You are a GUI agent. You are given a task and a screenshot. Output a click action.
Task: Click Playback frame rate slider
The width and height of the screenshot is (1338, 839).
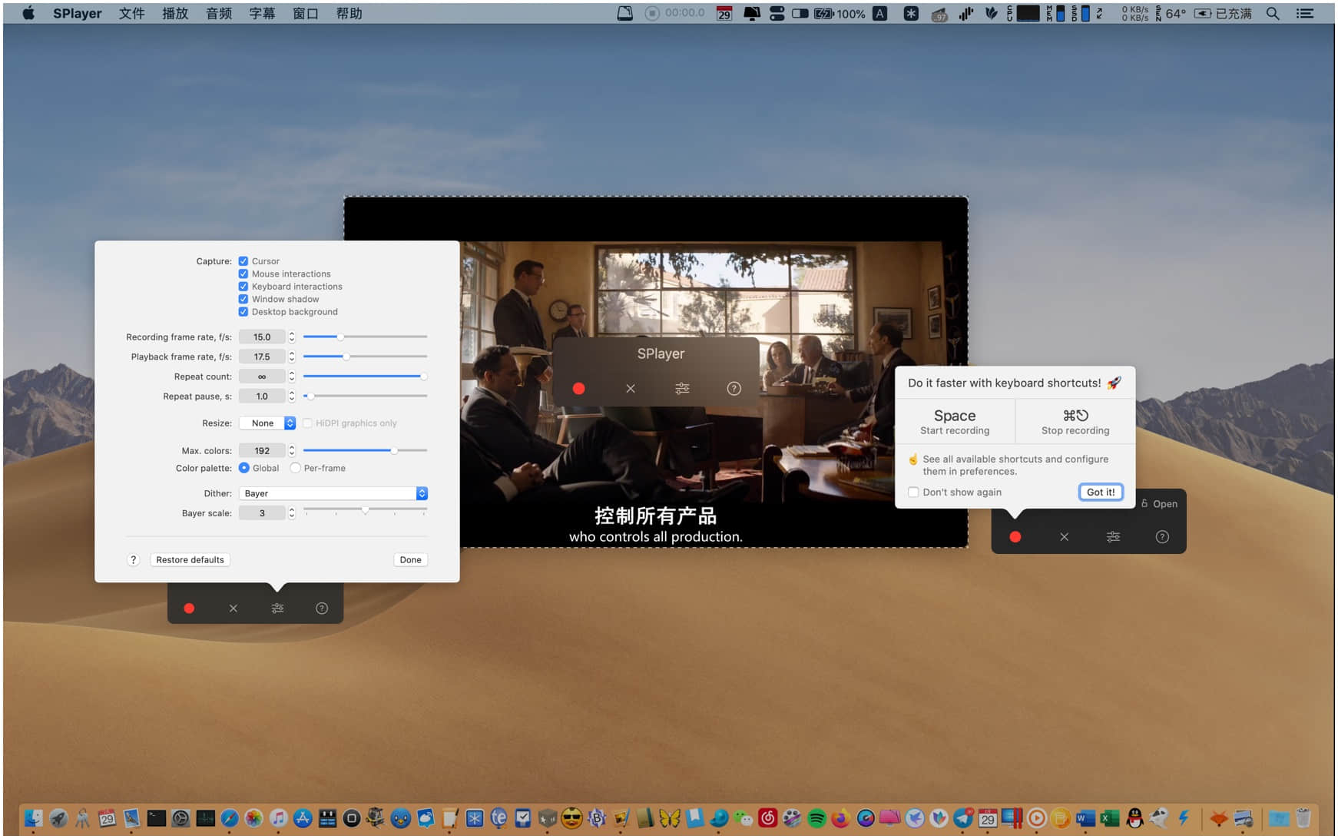tap(365, 356)
